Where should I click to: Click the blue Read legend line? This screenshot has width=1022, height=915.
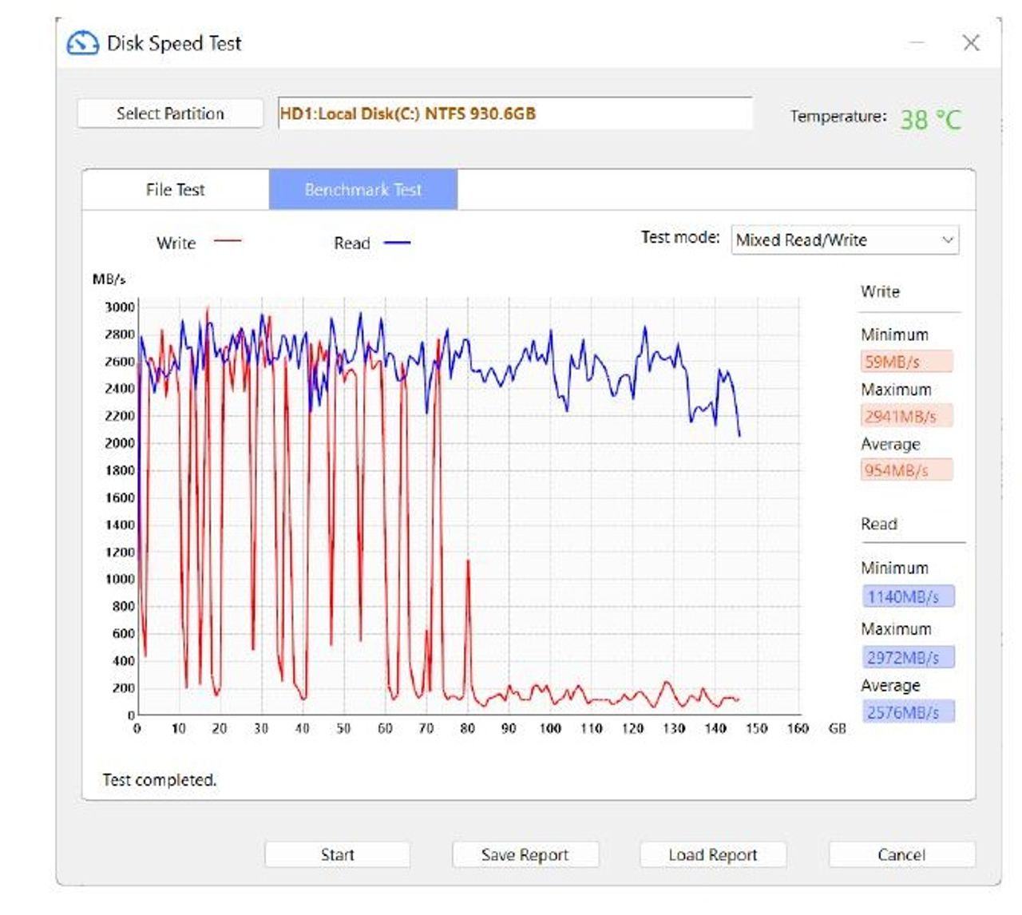[398, 242]
